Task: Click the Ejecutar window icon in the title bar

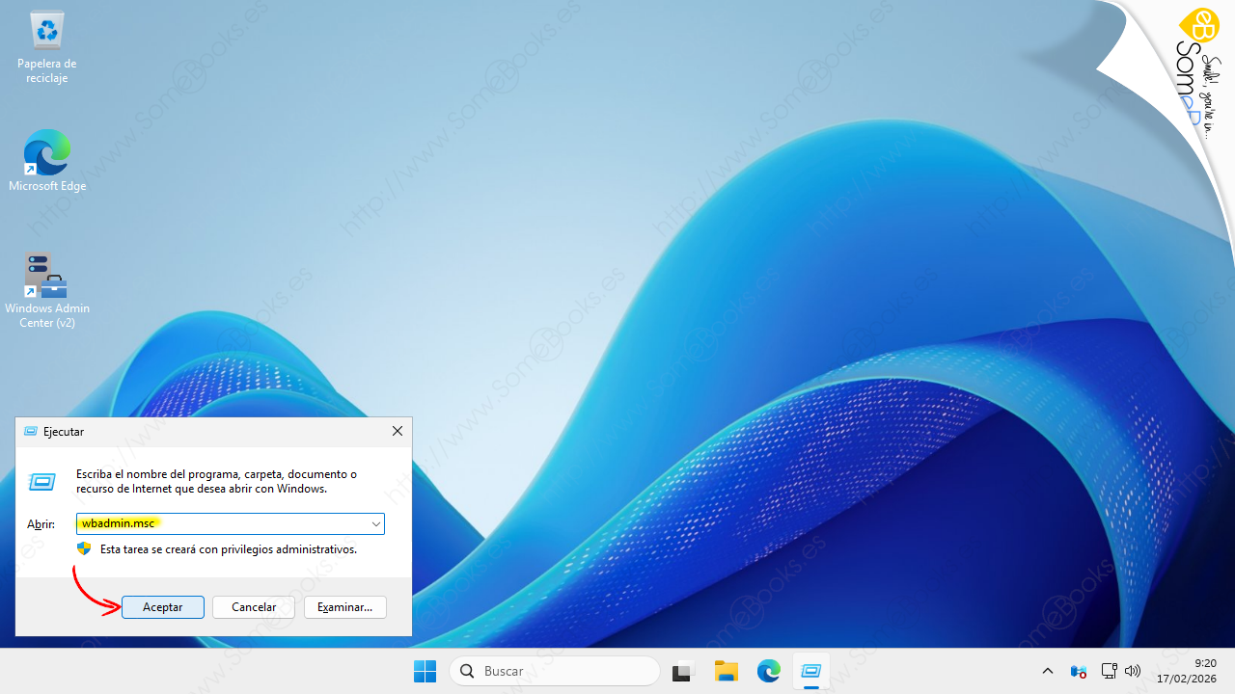Action: click(30, 431)
